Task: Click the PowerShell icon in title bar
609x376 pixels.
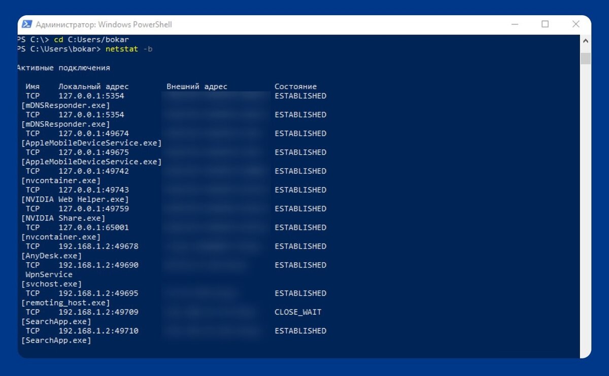Action: pyautogui.click(x=27, y=24)
